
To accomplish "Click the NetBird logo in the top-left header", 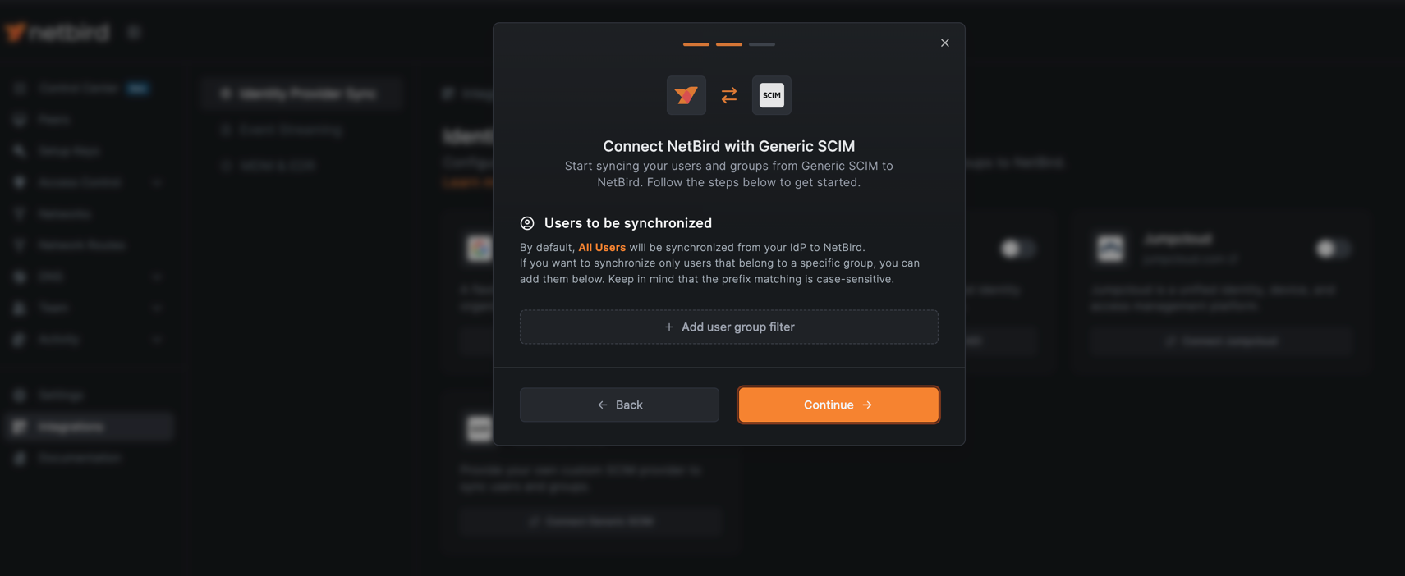I will point(57,32).
